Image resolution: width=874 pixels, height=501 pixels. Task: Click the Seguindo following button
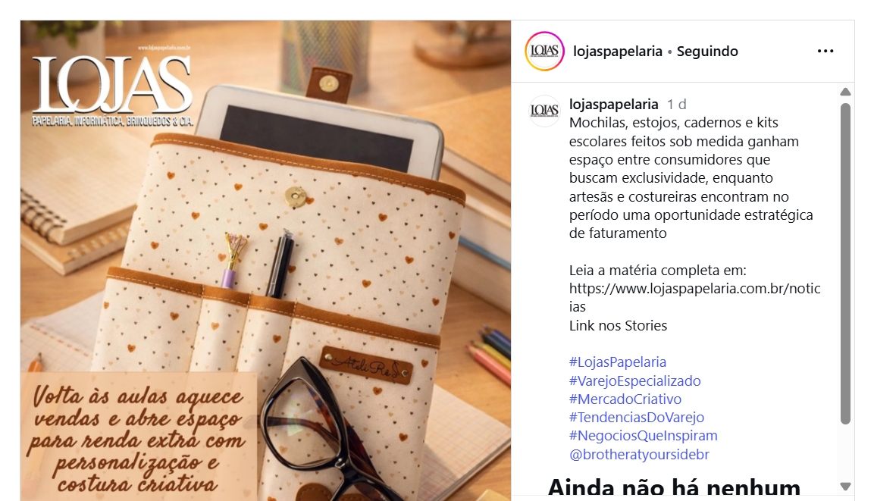707,52
